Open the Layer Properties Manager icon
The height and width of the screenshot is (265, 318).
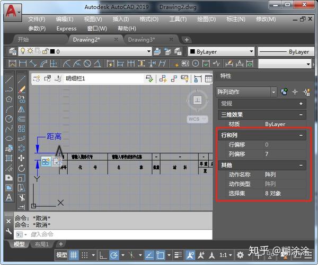click(13, 52)
